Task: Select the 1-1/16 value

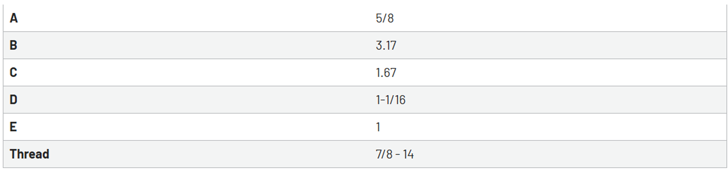Action: point(391,100)
